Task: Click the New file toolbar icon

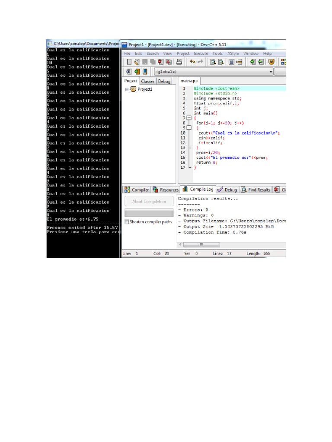Action: coord(129,62)
